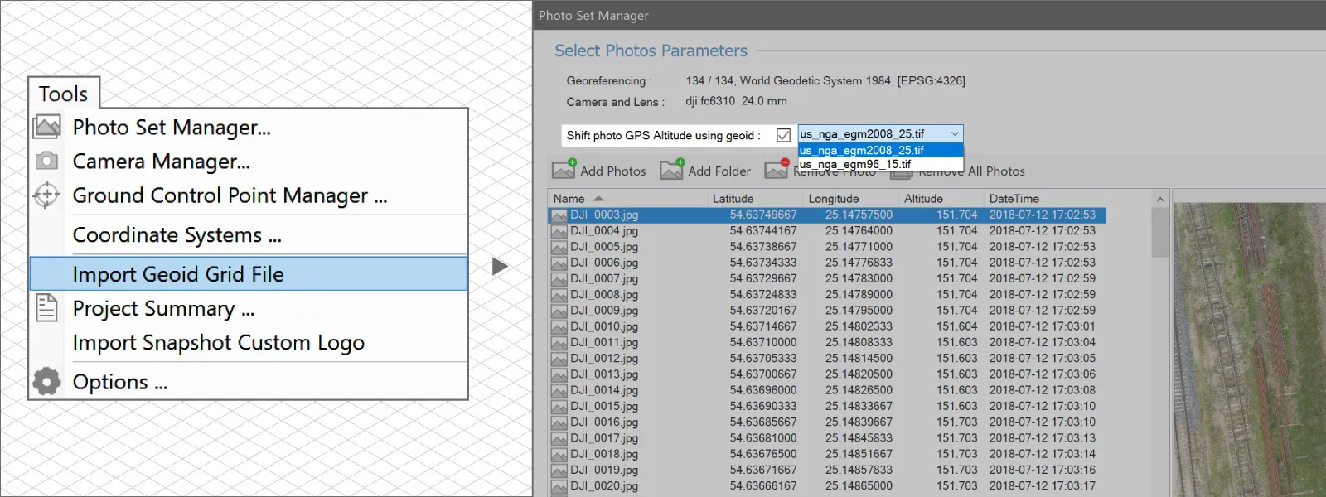Image resolution: width=1326 pixels, height=497 pixels.
Task: Click the Photo Set Manager picture icon
Action: (x=46, y=127)
